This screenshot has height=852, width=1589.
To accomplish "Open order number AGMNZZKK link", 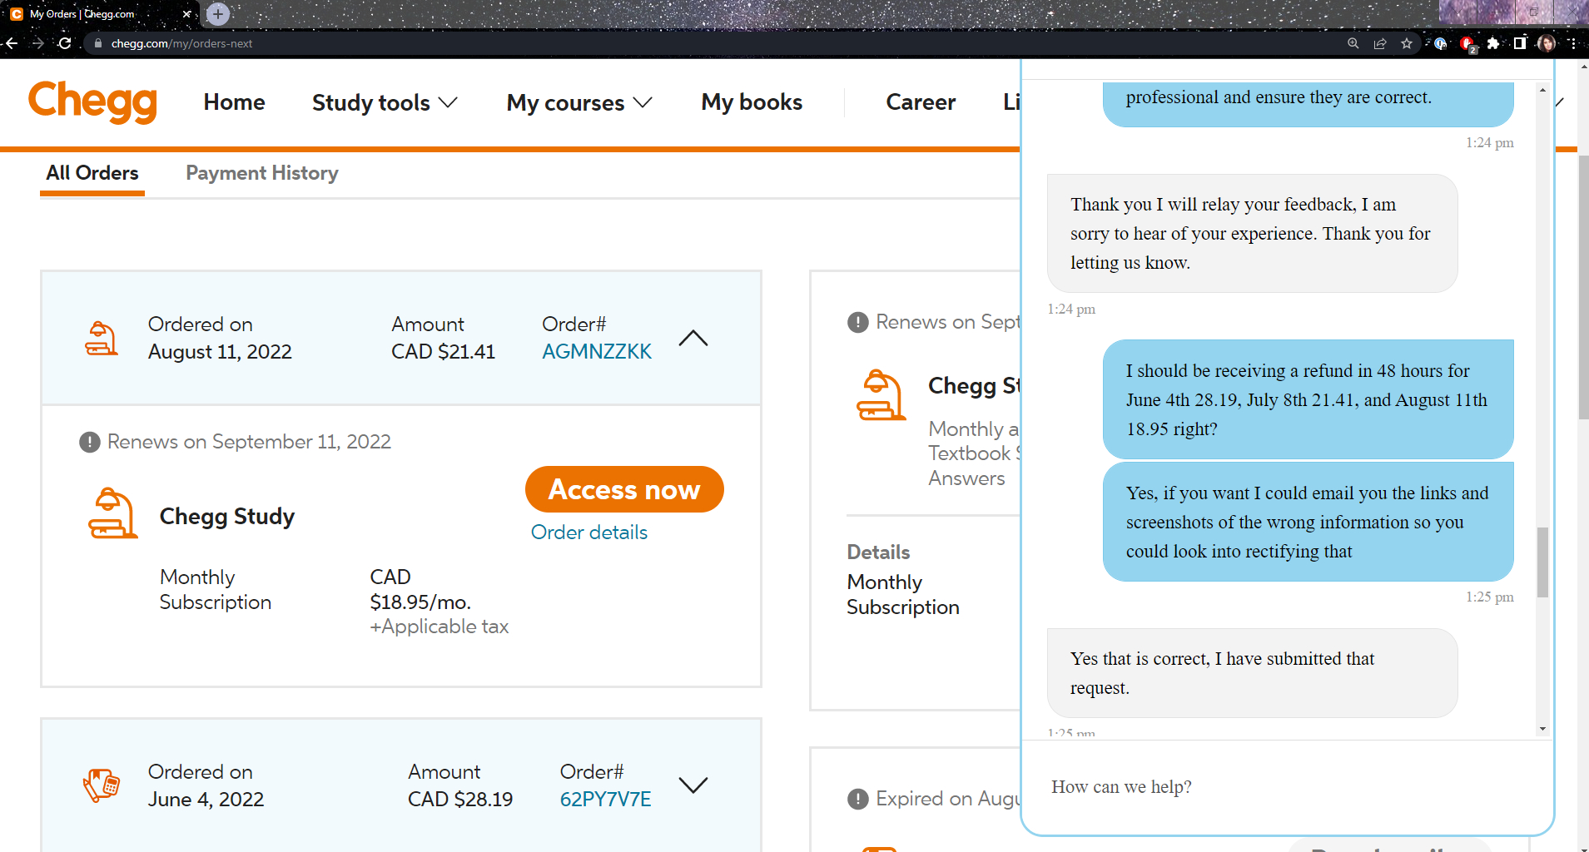I will pos(597,351).
